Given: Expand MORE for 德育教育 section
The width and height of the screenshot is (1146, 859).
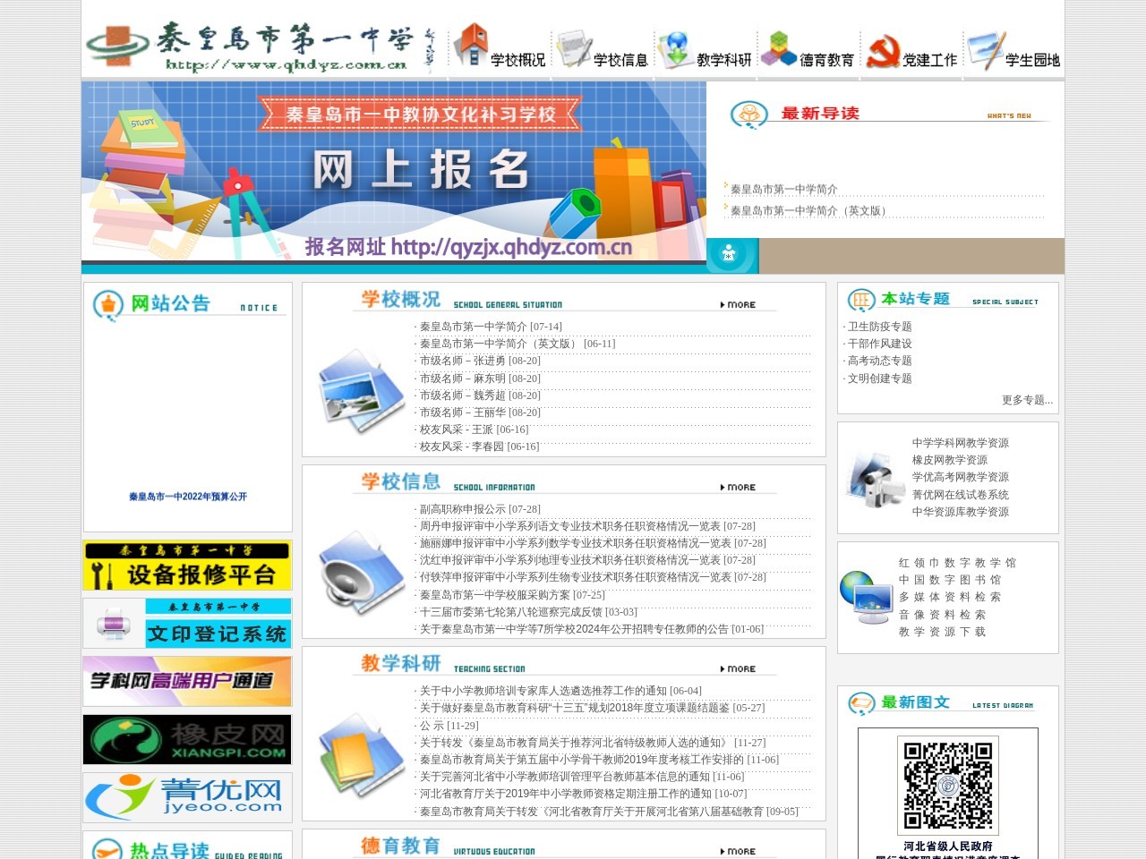Looking at the screenshot, I should [739, 852].
